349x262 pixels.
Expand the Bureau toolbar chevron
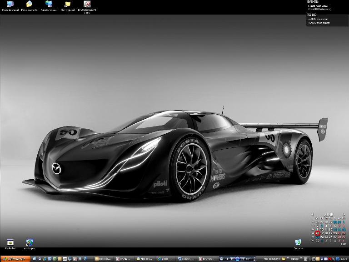pyautogui.click(x=301, y=257)
